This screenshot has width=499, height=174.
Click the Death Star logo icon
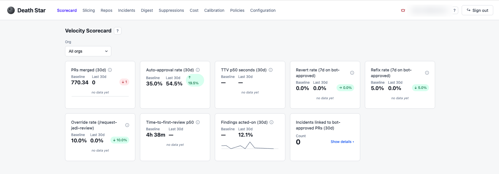point(11,10)
